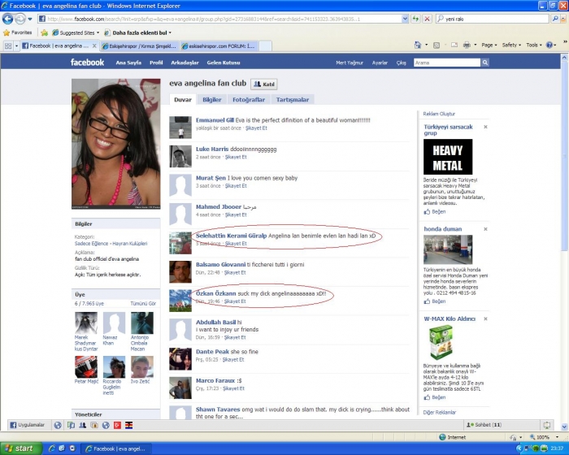
Task: Open a new blank browser tab
Action: click(265, 46)
